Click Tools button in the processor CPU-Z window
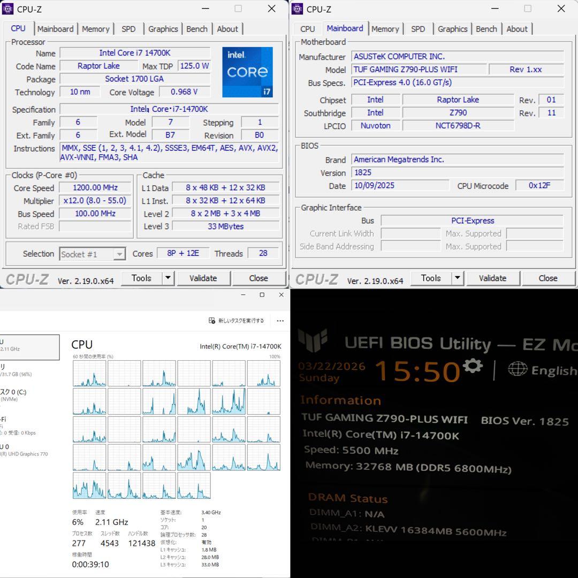578x578 pixels. [141, 278]
